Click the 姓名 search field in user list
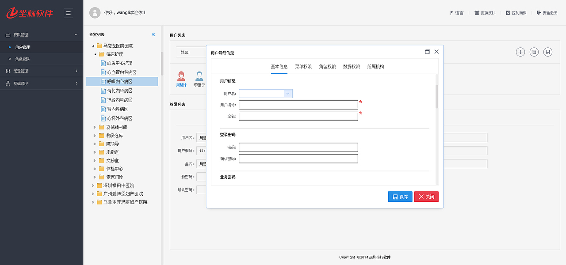 click(x=191, y=52)
